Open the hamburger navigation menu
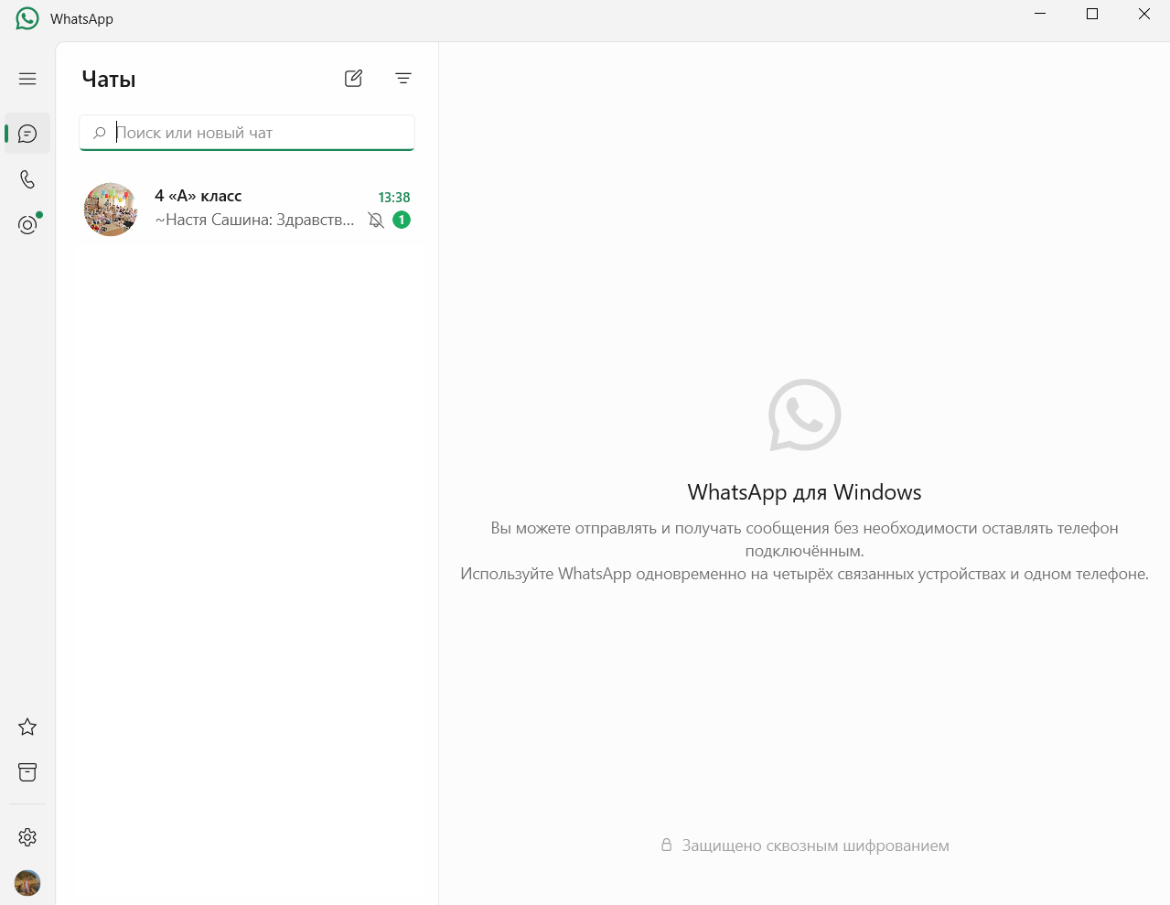The height and width of the screenshot is (905, 1170). coord(27,79)
